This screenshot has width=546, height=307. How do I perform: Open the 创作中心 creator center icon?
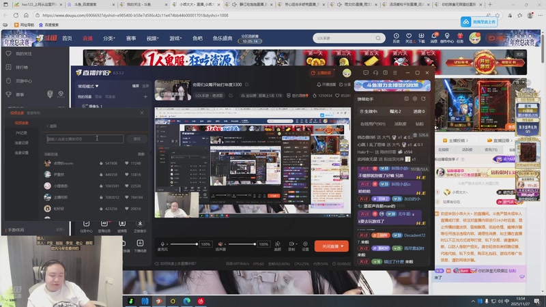tap(447, 36)
